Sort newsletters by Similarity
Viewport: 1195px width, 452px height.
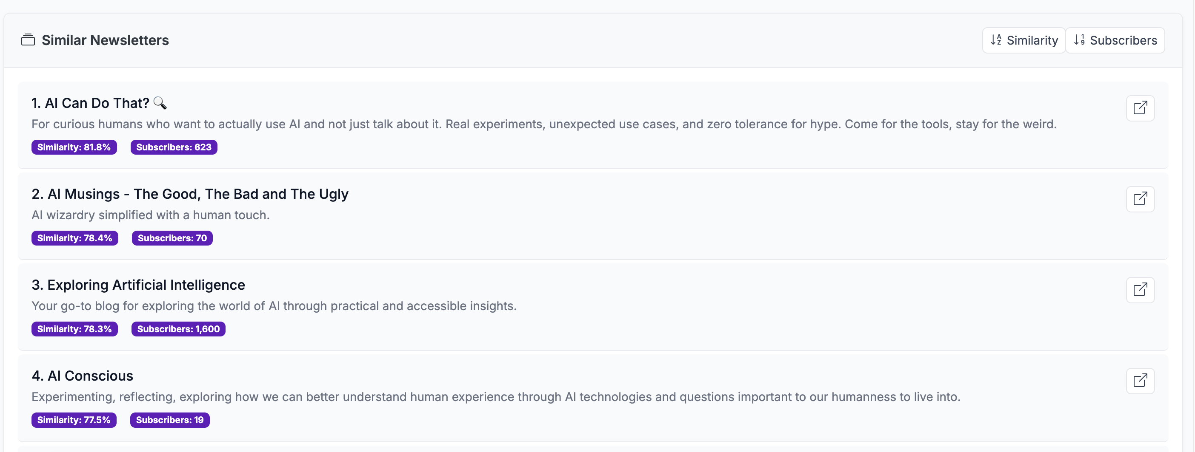click(1024, 40)
